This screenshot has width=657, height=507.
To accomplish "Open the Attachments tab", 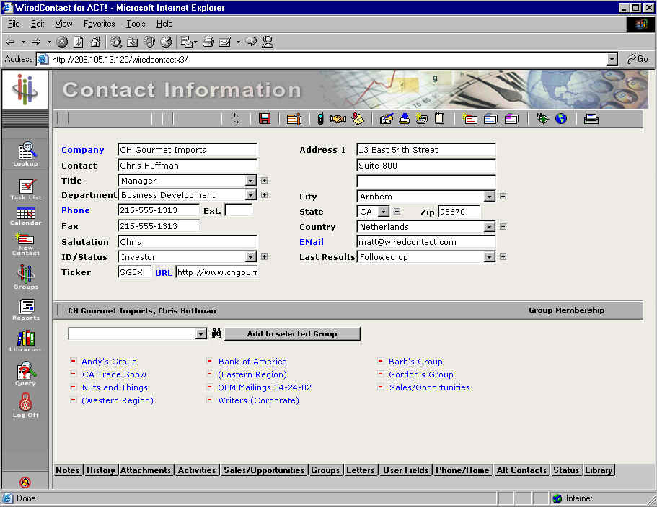I will pyautogui.click(x=146, y=470).
